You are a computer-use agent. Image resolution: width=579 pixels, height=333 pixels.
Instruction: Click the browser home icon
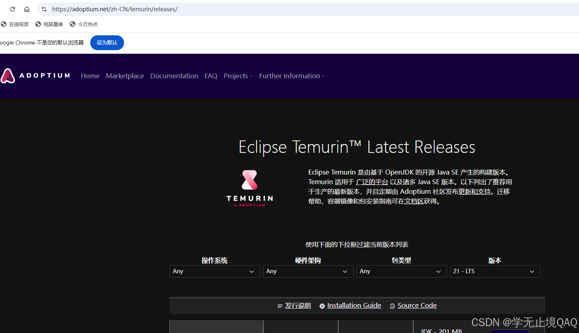coord(27,9)
